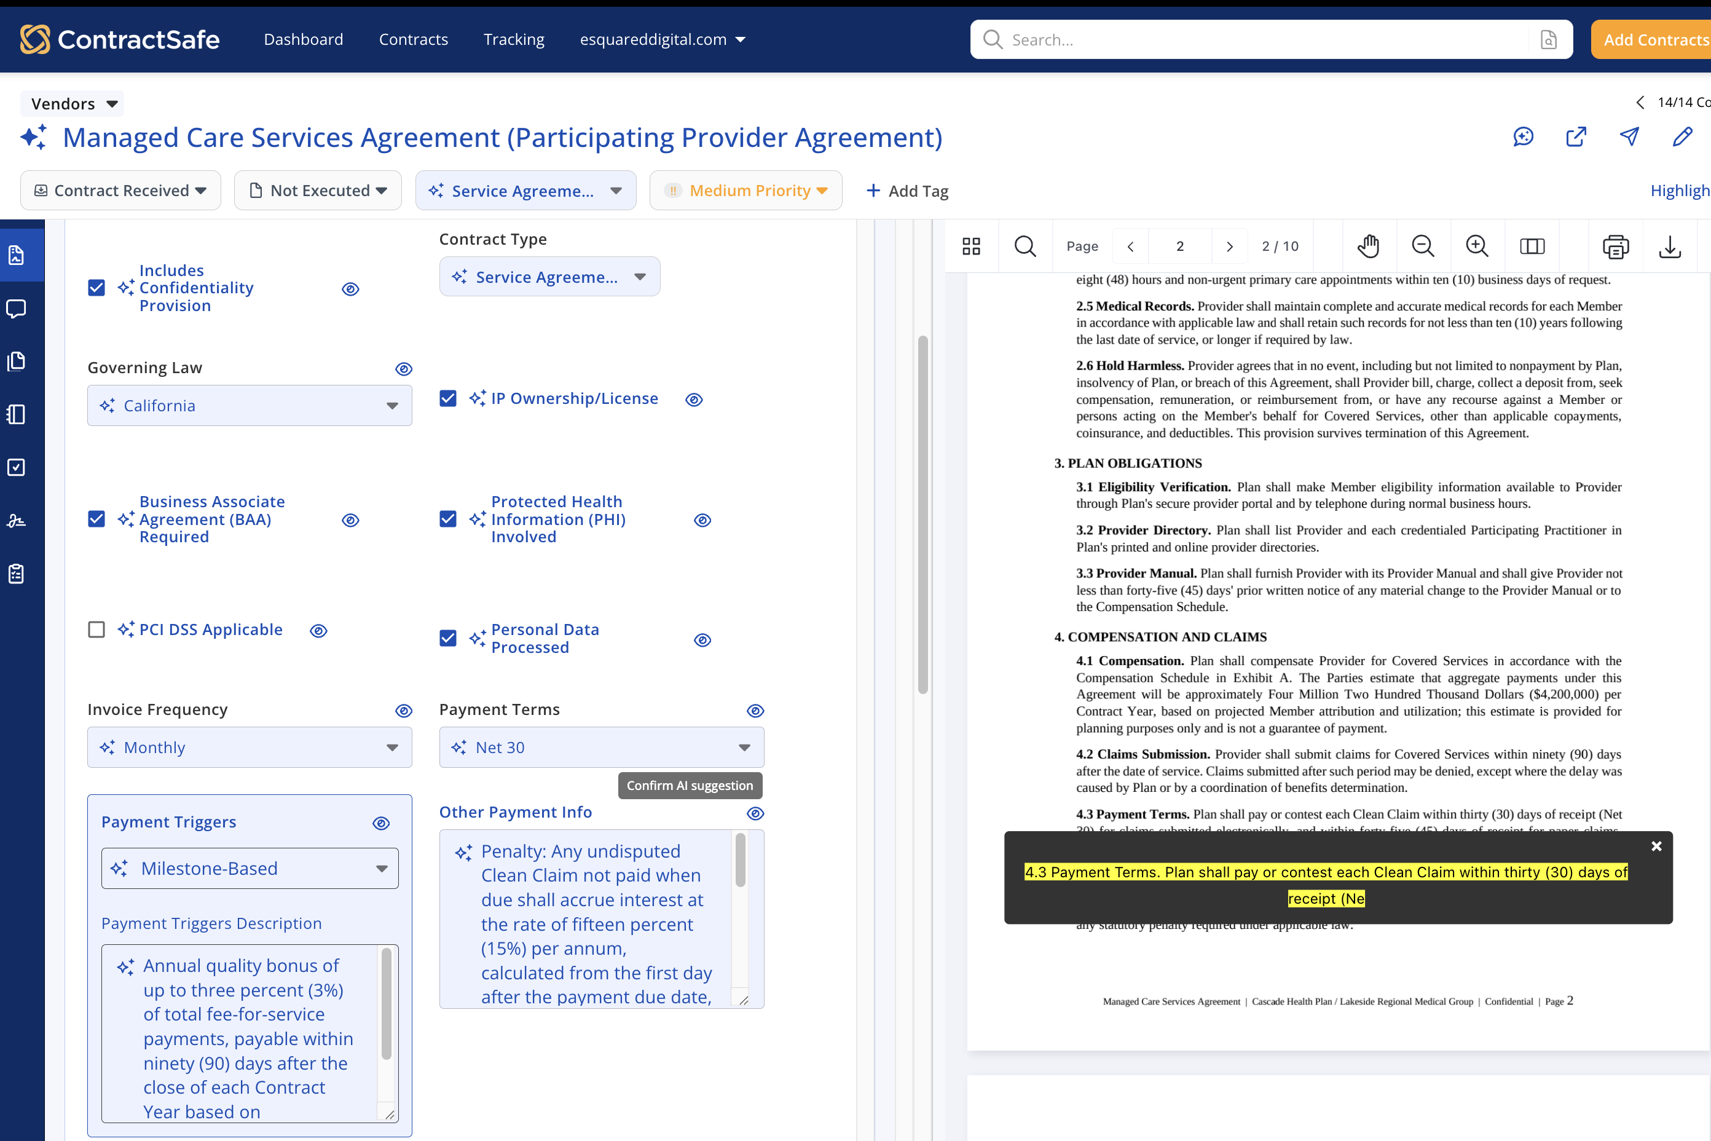The height and width of the screenshot is (1141, 1711).
Task: Open page thumbnails grid view
Action: pyautogui.click(x=971, y=246)
